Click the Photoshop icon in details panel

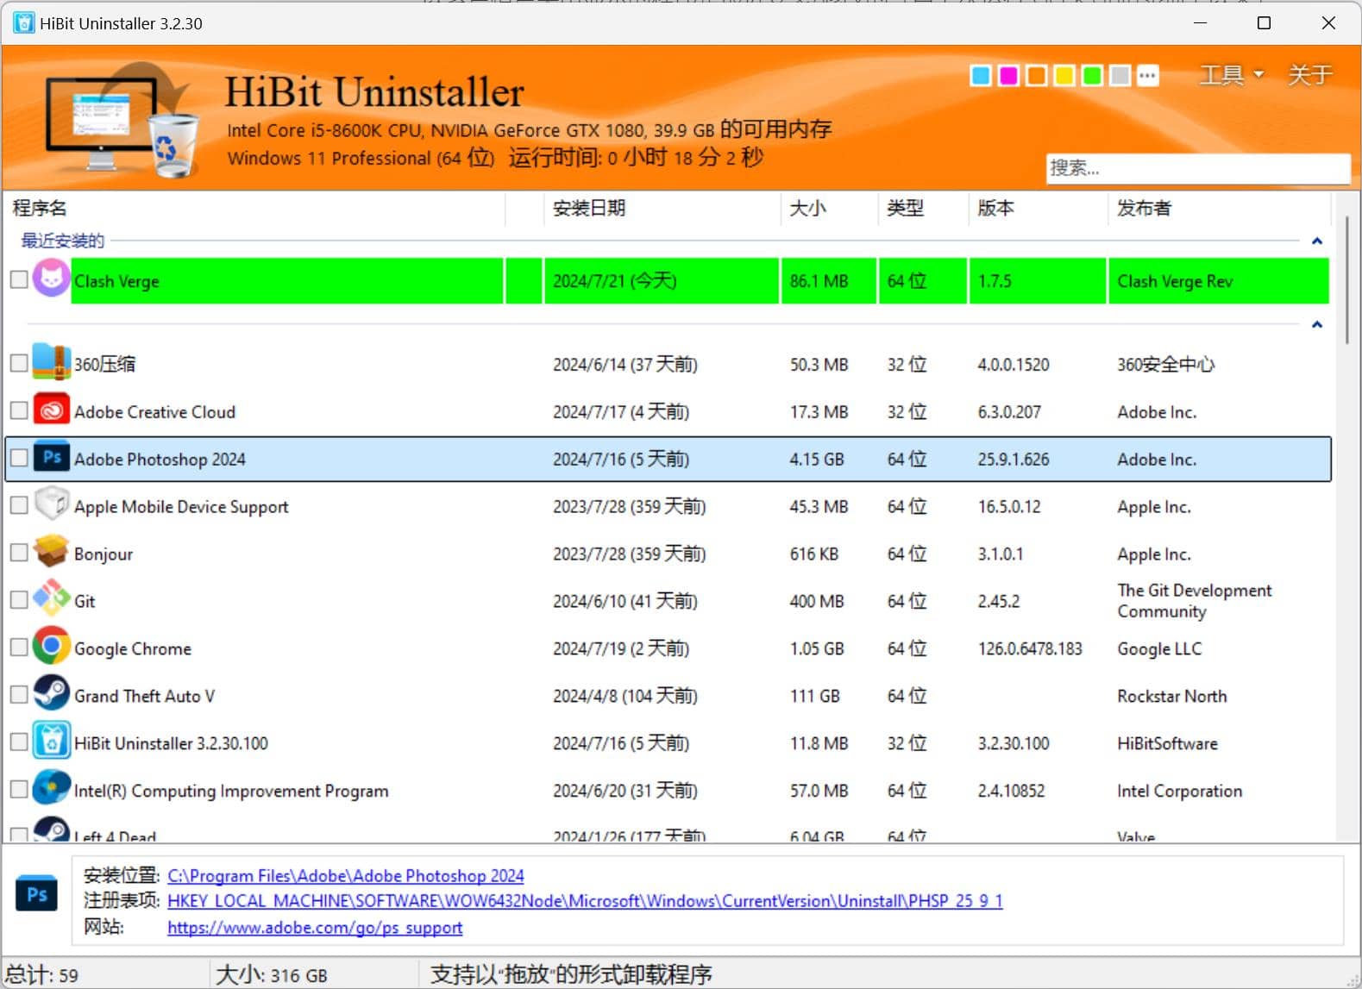pos(36,894)
